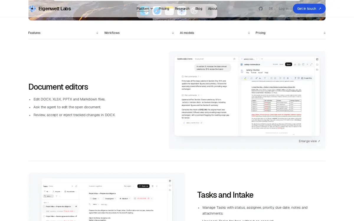The height and width of the screenshot is (221, 354).
Task: Click the Document editors heading
Action: point(58,87)
